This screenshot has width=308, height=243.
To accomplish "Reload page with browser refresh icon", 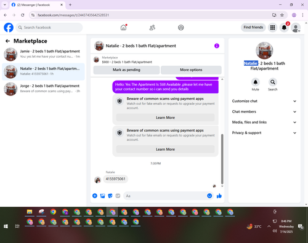I will (x=23, y=15).
